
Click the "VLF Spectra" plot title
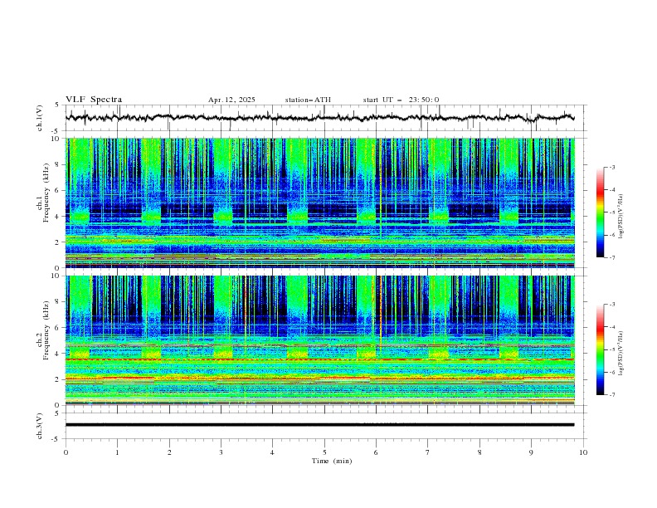pyautogui.click(x=94, y=100)
